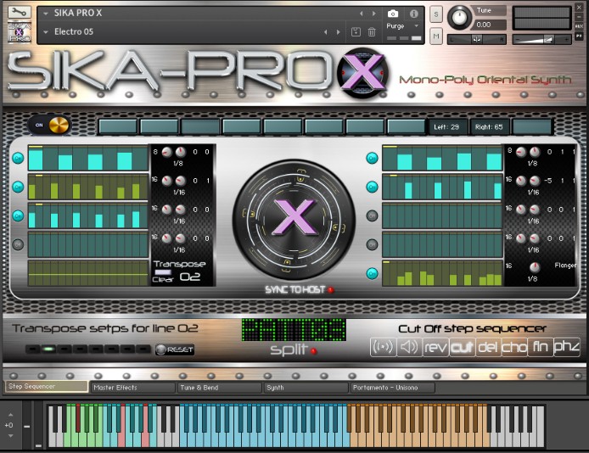
Task: Switch to the Master Effects tab
Action: point(133,388)
